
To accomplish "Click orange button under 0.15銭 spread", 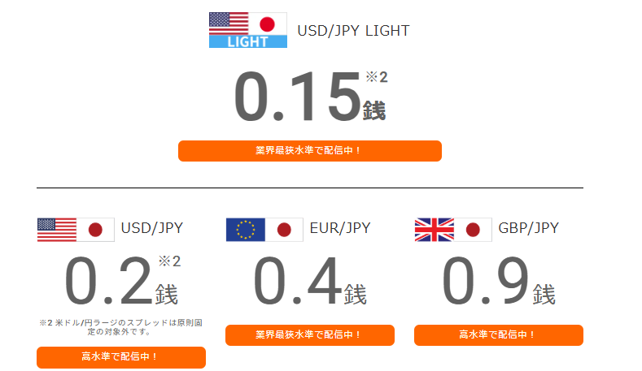I will [310, 151].
